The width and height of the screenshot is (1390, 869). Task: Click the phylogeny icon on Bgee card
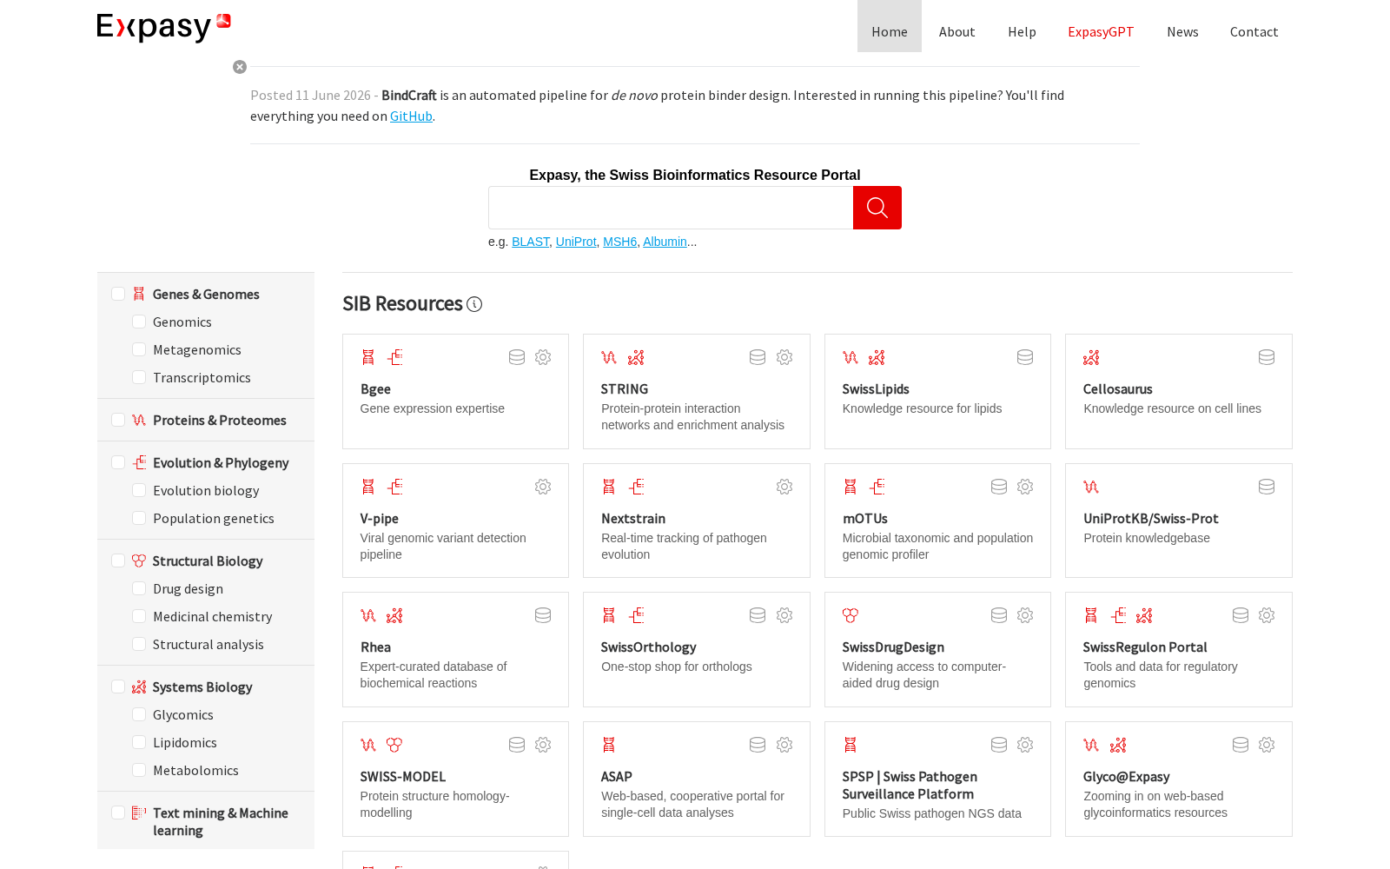395,357
